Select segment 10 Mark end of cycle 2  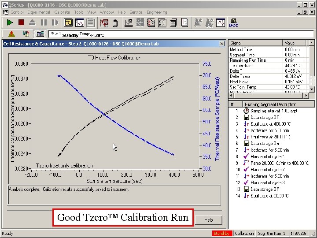tap(271, 170)
